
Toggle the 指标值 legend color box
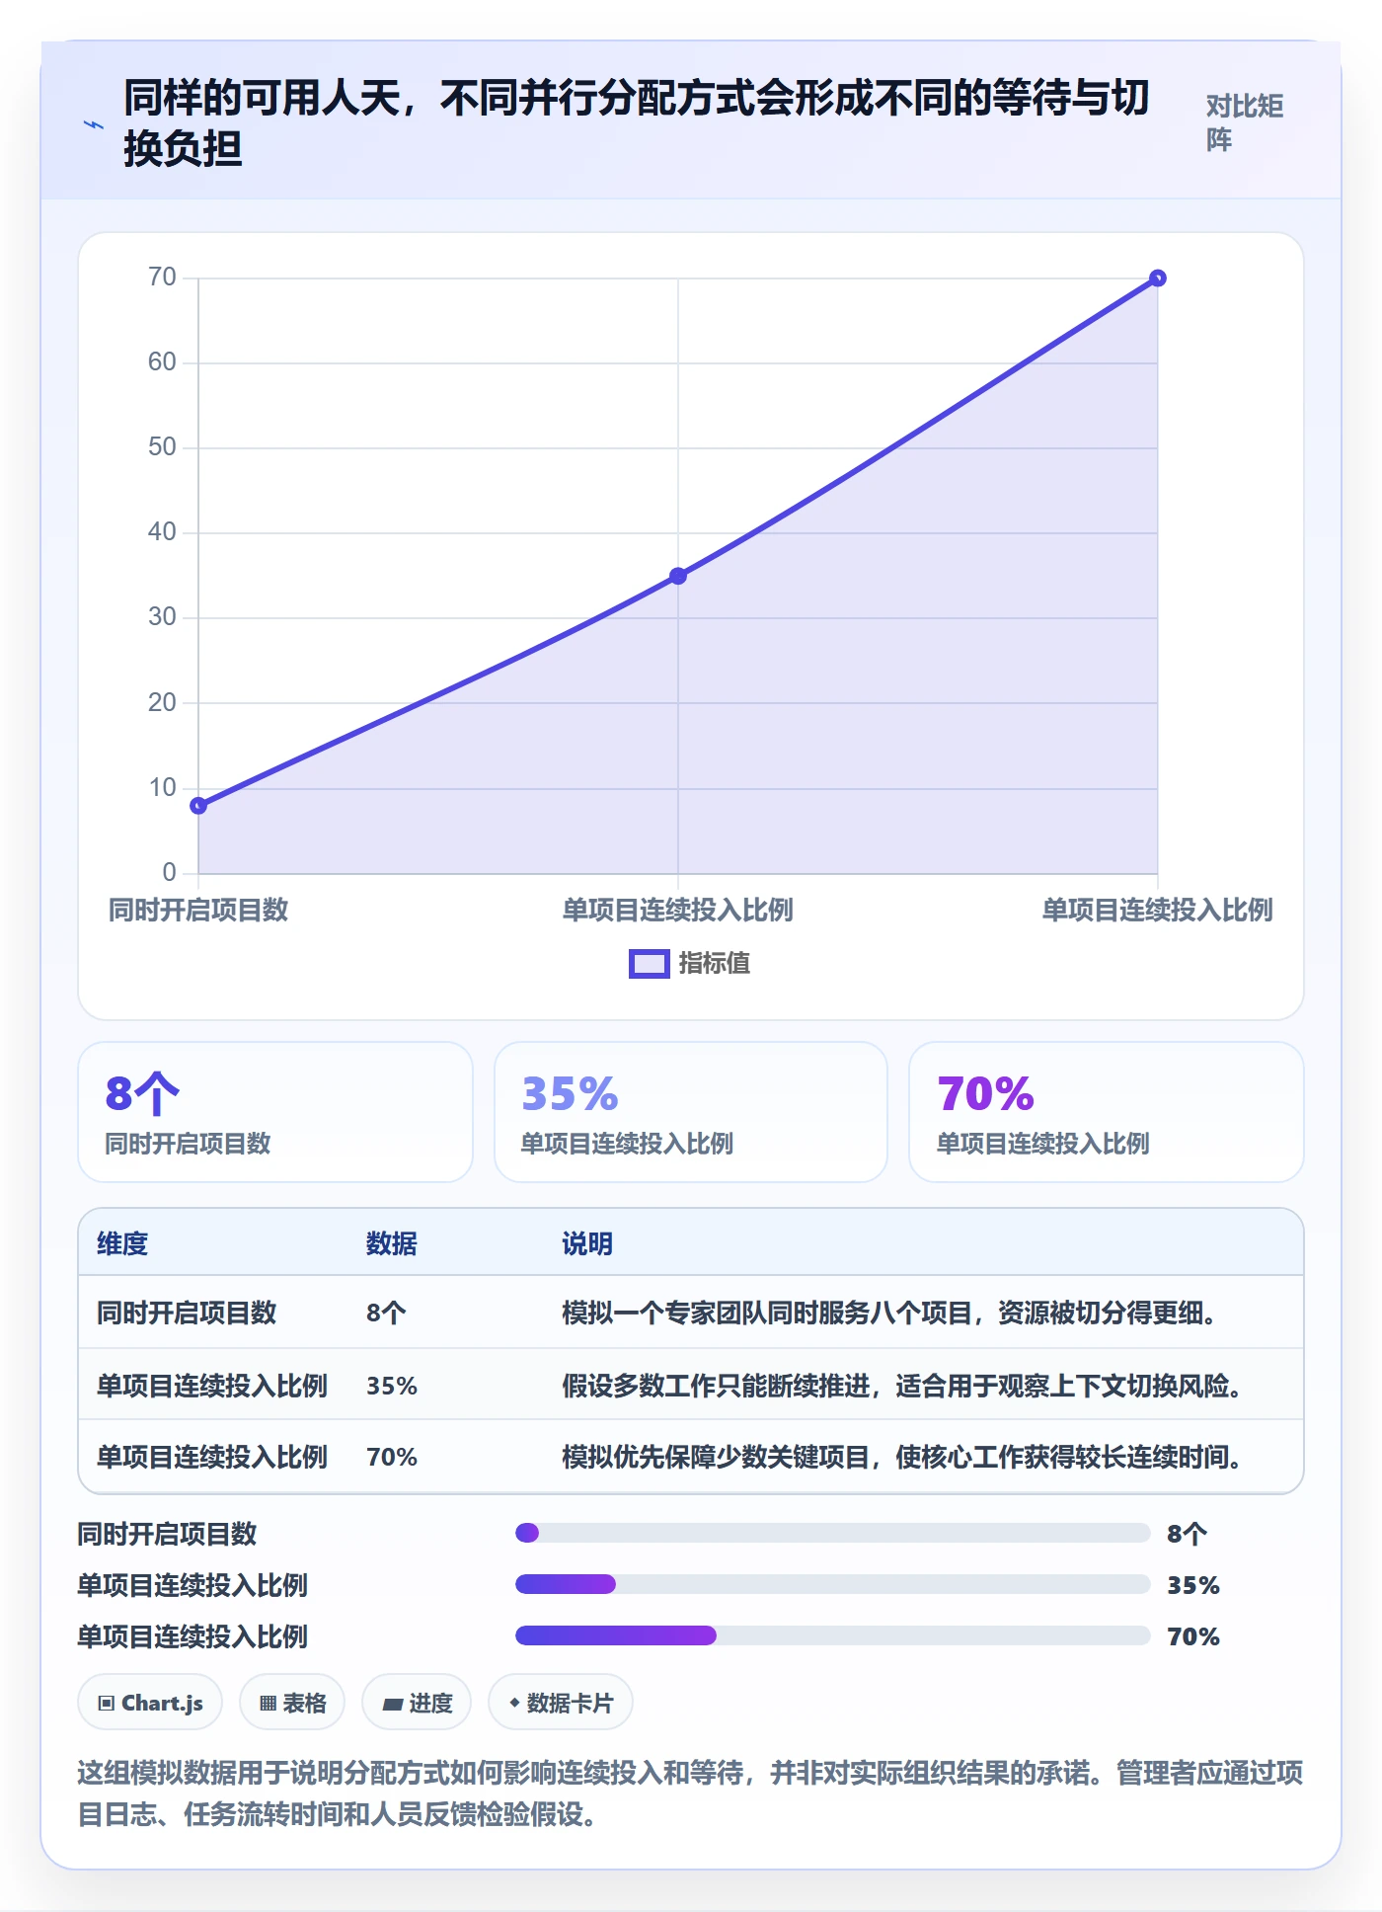(649, 964)
